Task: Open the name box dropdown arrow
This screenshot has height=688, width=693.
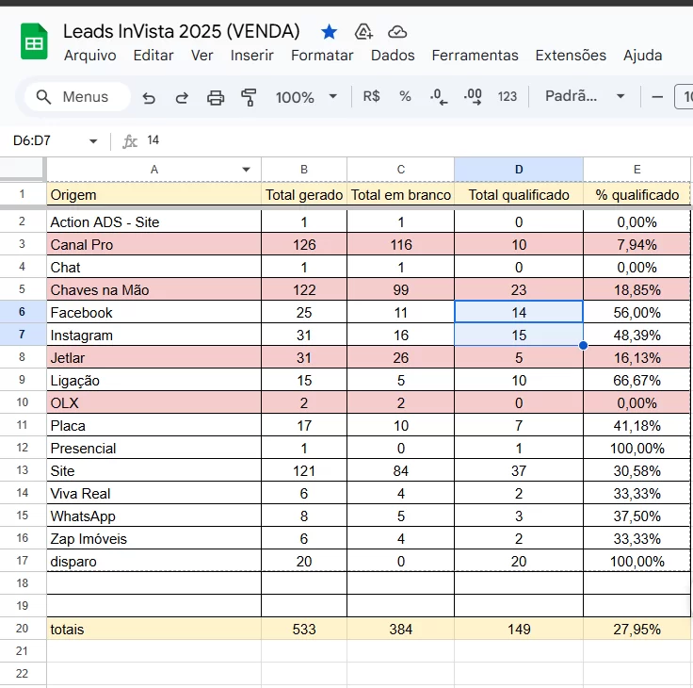Action: 93,141
